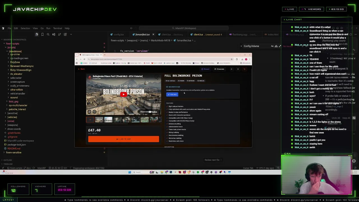Viewport: 359px width, 202px height.
Task: Expand the fivem-sensitive folder
Action: (x=13, y=152)
